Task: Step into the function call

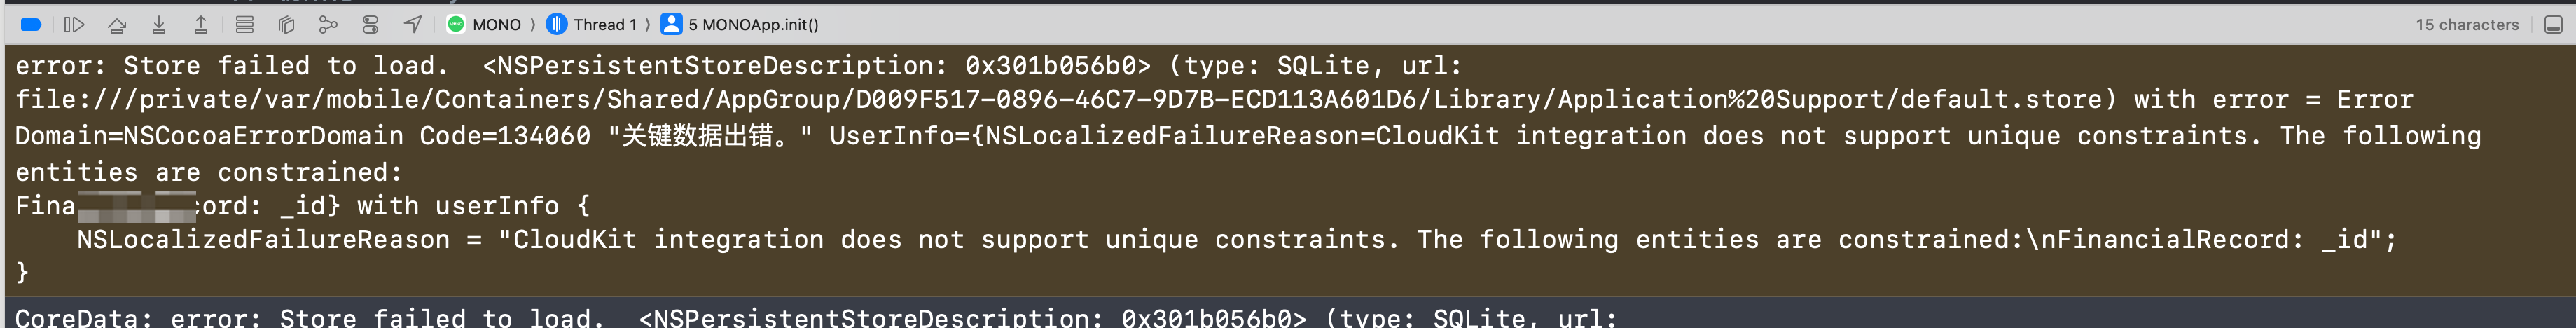Action: click(159, 25)
